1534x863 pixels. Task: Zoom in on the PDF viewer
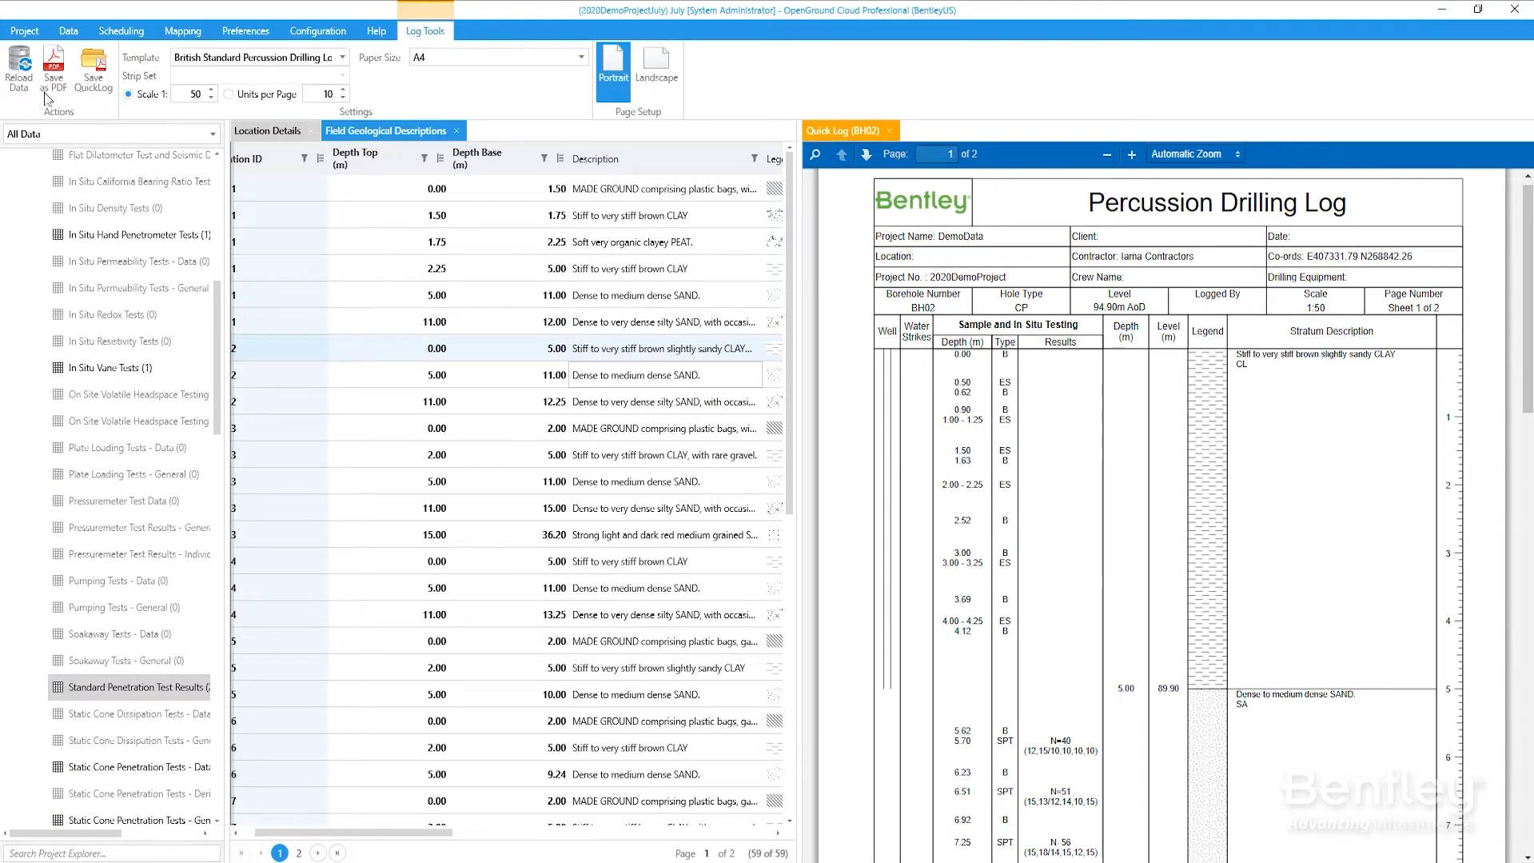pos(1131,154)
